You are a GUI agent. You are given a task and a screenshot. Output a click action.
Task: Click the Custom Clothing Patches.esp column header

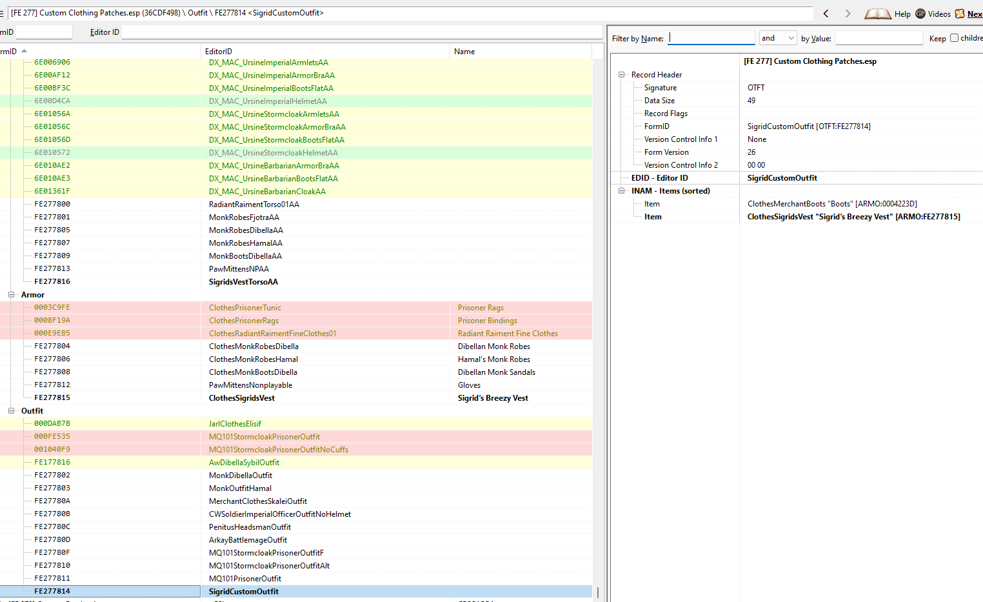pos(810,61)
